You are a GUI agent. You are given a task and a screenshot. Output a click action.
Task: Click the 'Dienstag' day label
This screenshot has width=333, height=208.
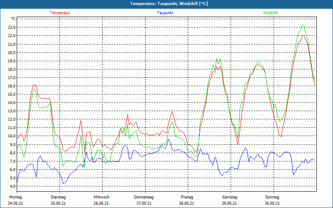coord(58,197)
